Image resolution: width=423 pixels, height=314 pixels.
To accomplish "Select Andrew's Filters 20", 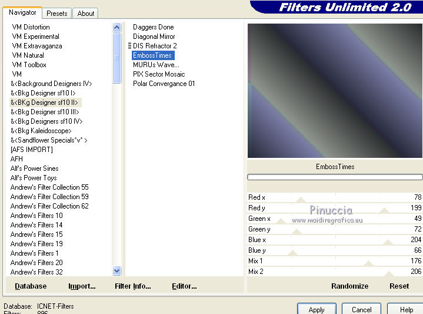I will click(36, 263).
